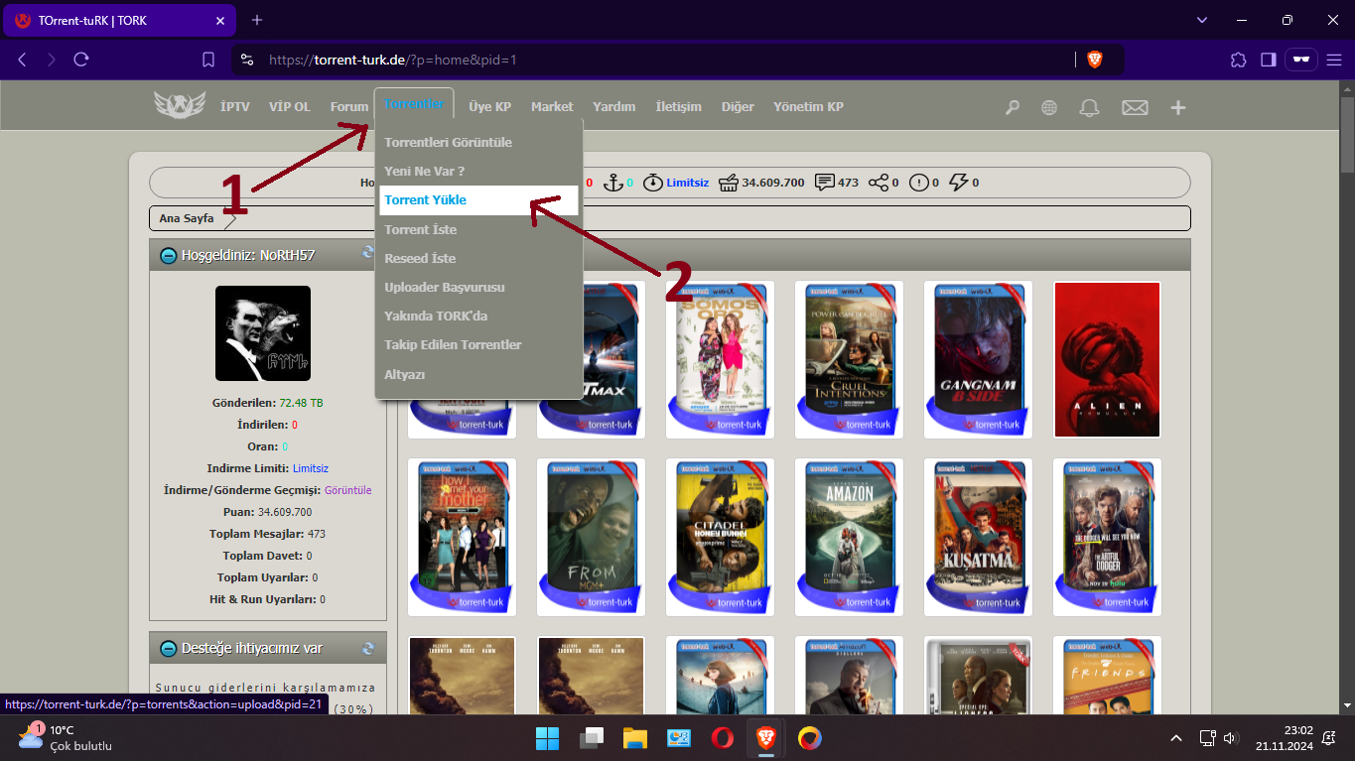This screenshot has height=761, width=1355.
Task: Click Limitsiz link beside İndirme Limiti
Action: tap(311, 468)
